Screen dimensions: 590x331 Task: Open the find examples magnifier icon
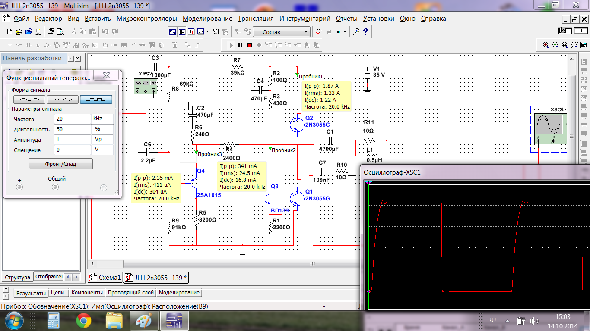pyautogui.click(x=356, y=32)
